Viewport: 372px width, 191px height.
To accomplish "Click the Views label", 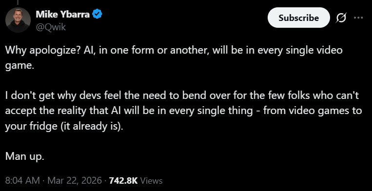I will coord(151,181).
